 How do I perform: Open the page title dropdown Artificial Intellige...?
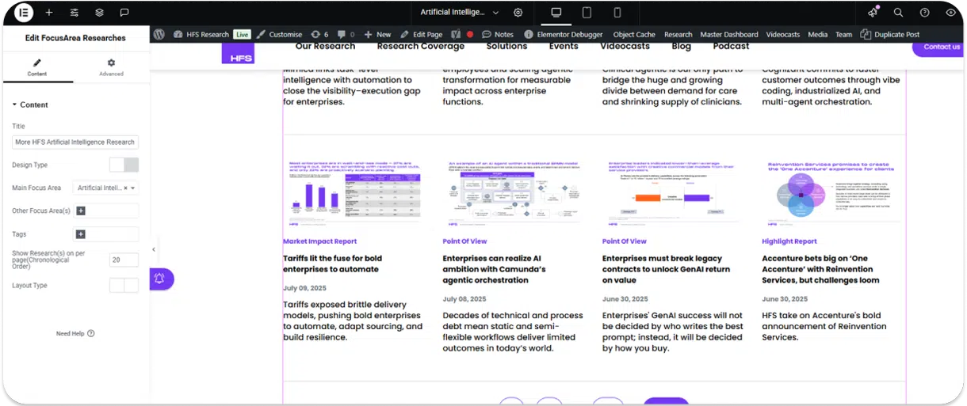(x=460, y=13)
